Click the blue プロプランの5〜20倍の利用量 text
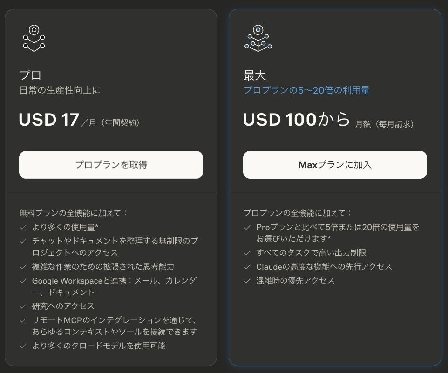448x373 pixels. tap(306, 90)
